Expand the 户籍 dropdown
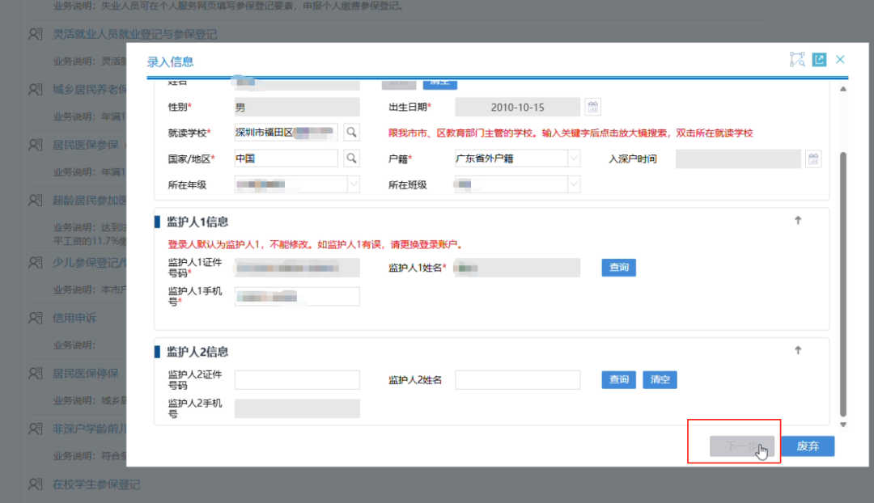The width and height of the screenshot is (874, 503). [x=573, y=159]
